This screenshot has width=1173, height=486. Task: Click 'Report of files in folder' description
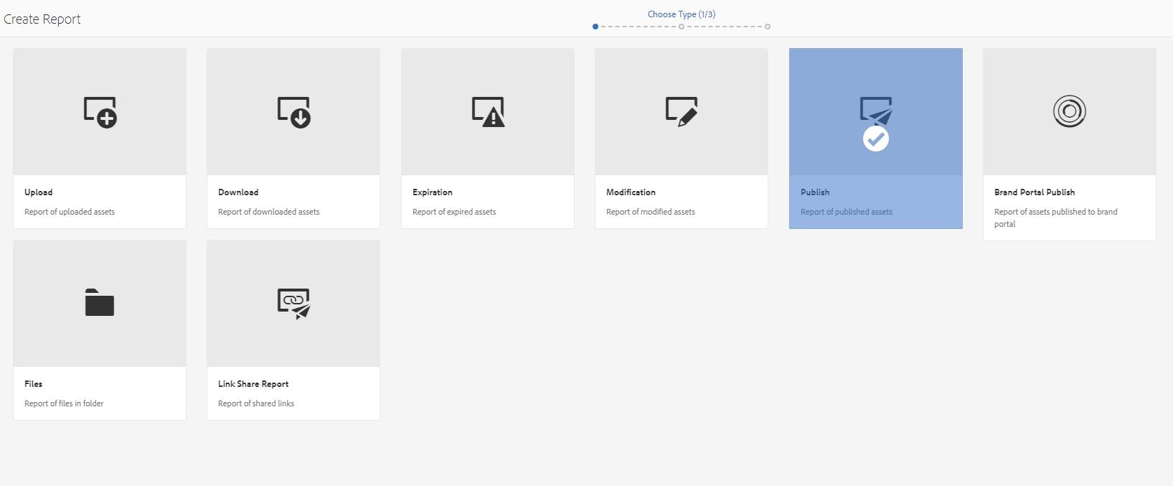click(x=64, y=403)
